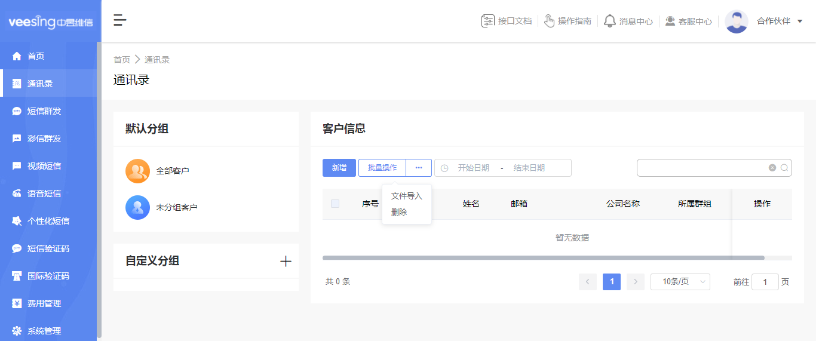This screenshot has width=816, height=341.
Task: Click the veesing 中昱维信 logo
Action: coord(50,22)
